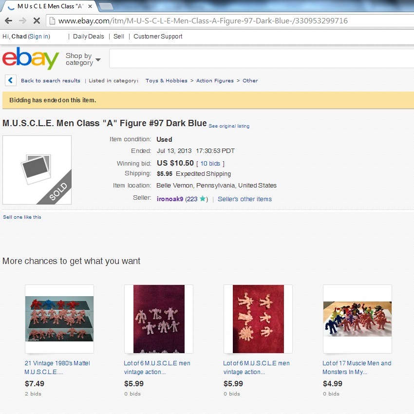Open the 21 Vintage 1980's Mattel thumbnail

point(59,319)
